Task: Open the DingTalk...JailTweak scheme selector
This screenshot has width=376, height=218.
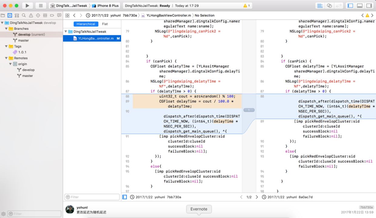Action: 69,5
